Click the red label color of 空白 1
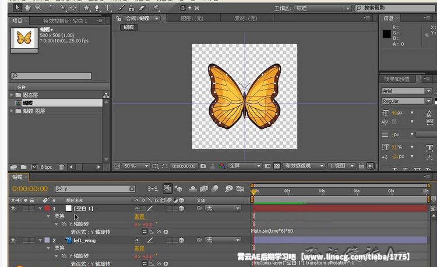Screen dimensions: 437x267 coord(47,208)
